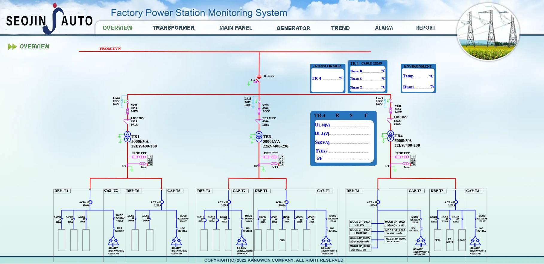
Task: Select the TR3 transformer symbol
Action: [x=259, y=136]
